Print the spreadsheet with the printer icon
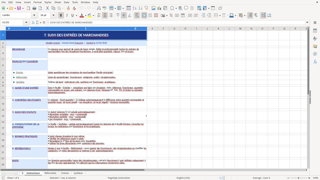The width and height of the screenshot is (320, 180). pyautogui.click(x=34, y=8)
